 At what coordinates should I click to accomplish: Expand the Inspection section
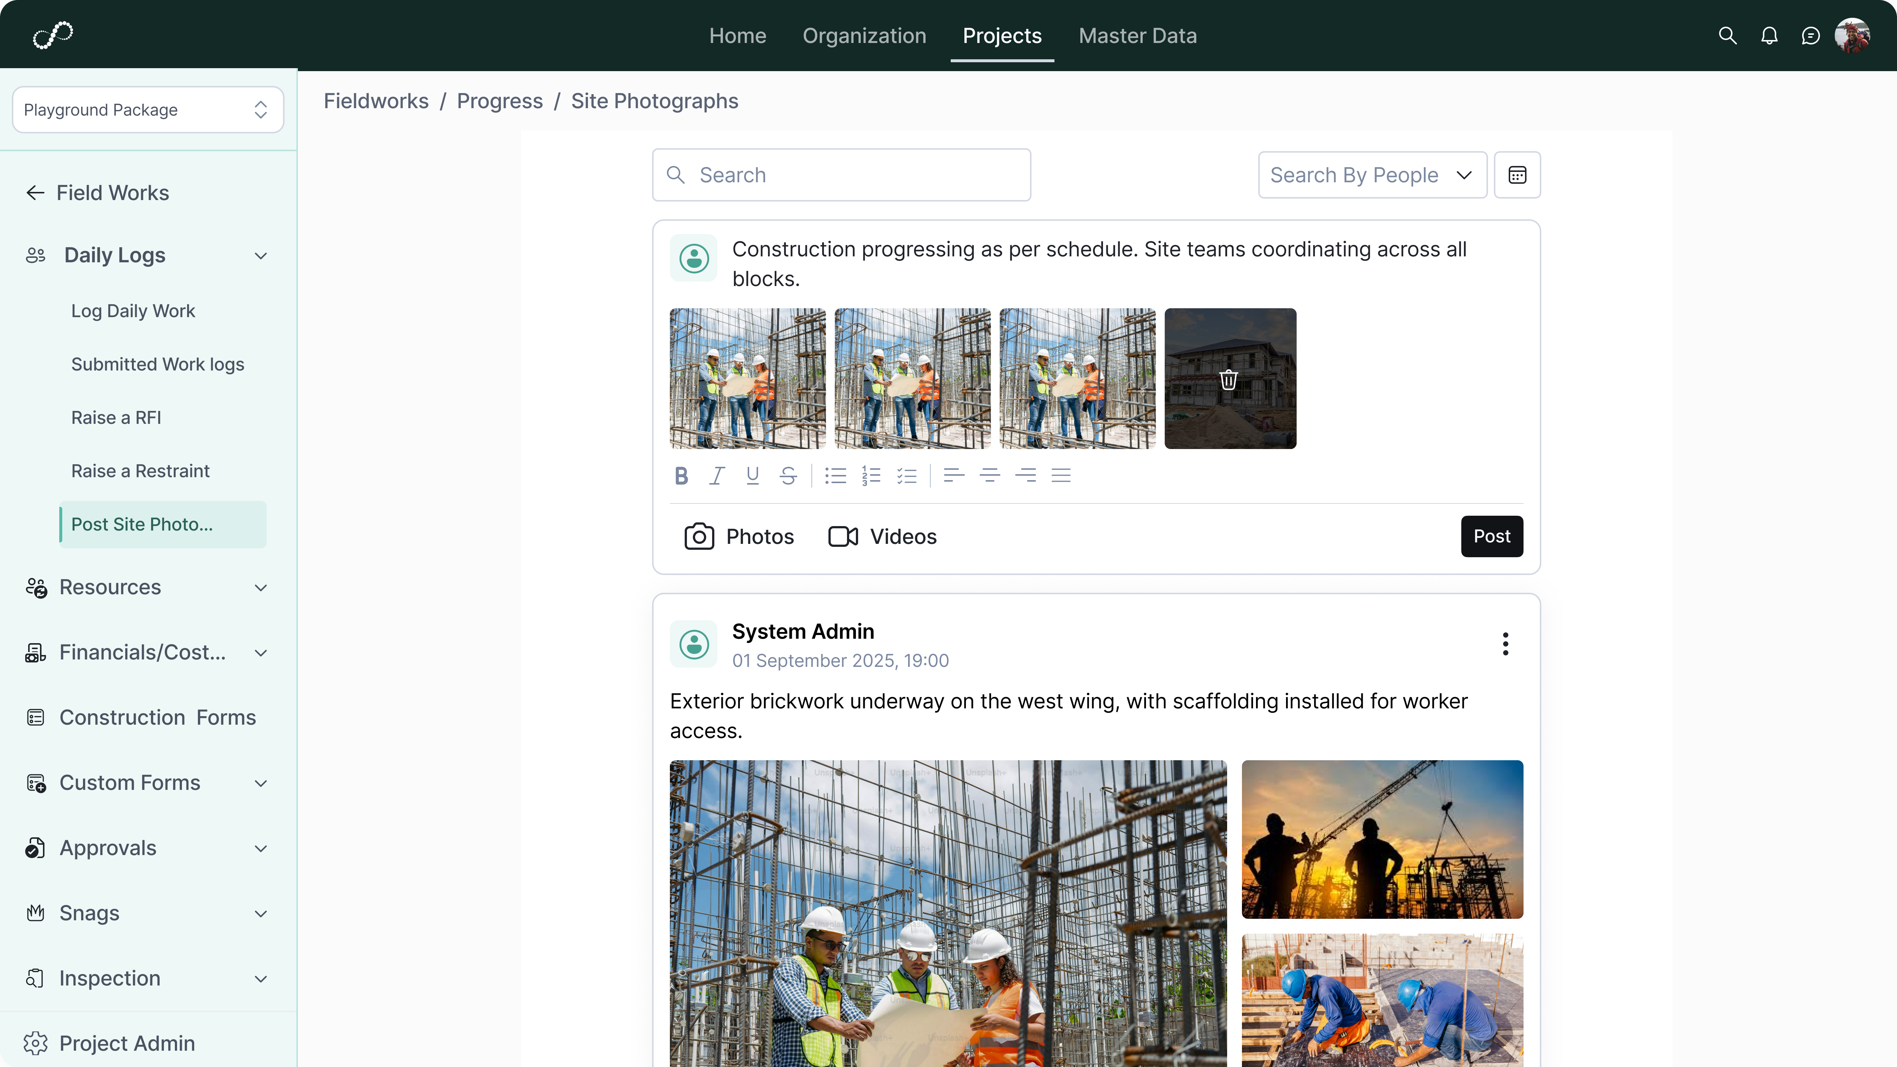261,978
